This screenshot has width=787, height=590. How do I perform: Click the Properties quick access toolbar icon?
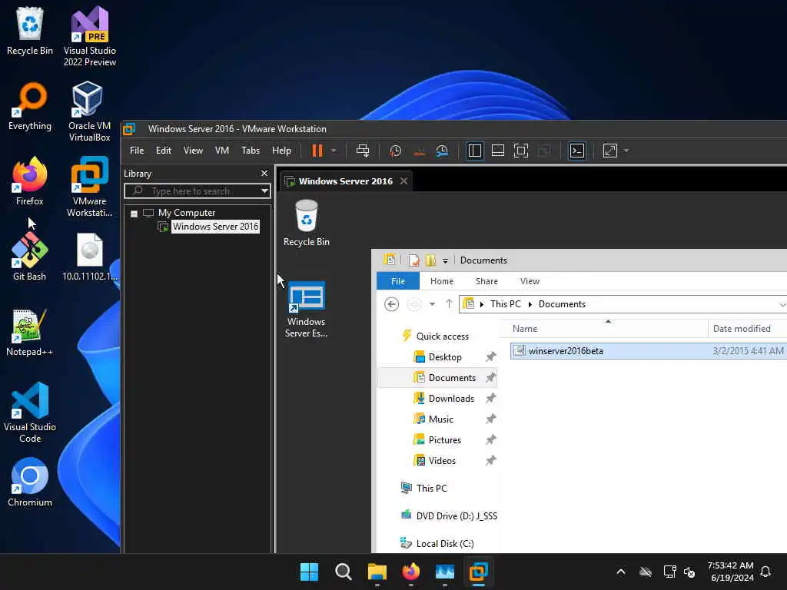[x=413, y=260]
